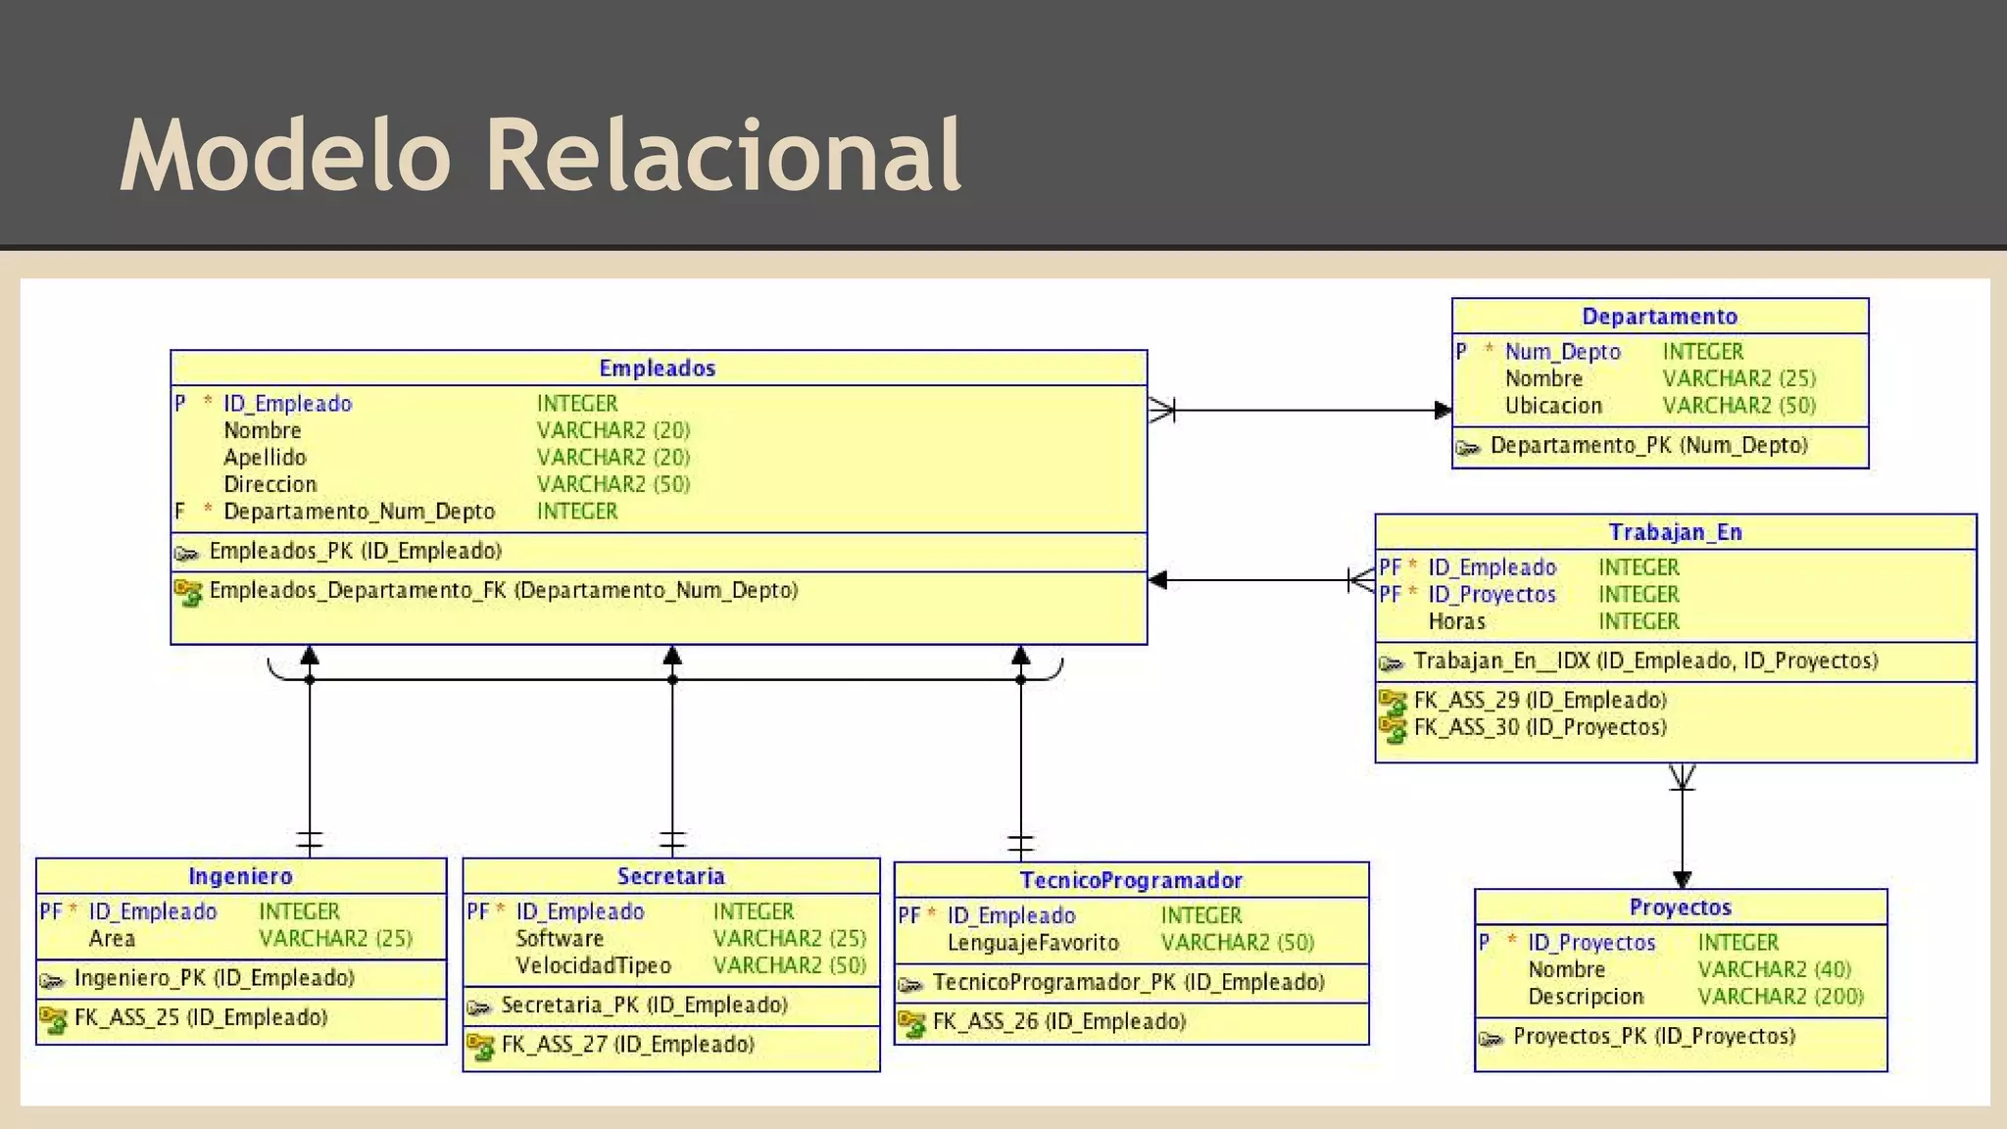This screenshot has width=2007, height=1129.
Task: Click the Horas column in Trabajan_En
Action: [x=1456, y=621]
